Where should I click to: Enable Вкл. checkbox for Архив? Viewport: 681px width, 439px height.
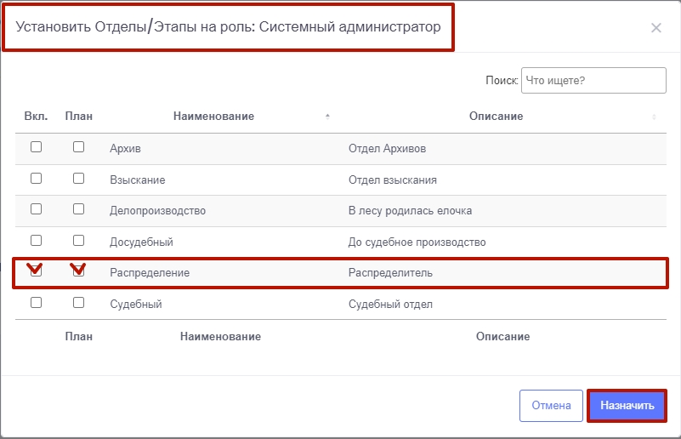[x=36, y=147]
